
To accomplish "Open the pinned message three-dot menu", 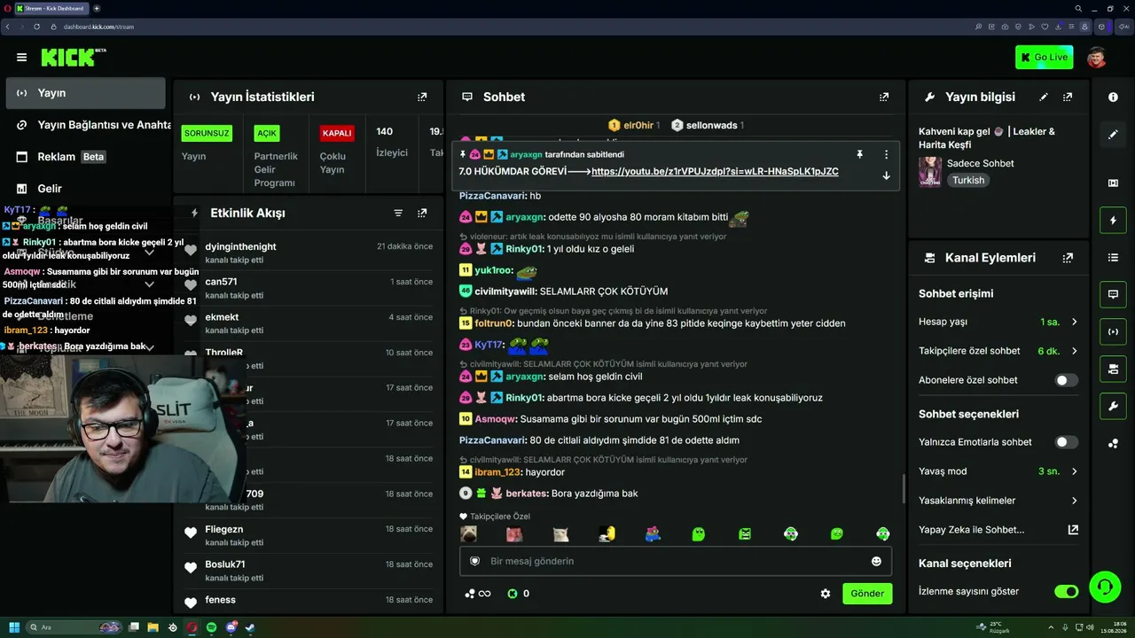I will tap(886, 154).
